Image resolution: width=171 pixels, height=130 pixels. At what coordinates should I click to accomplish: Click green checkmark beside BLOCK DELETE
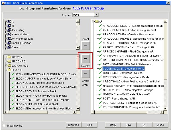tap(13, 83)
